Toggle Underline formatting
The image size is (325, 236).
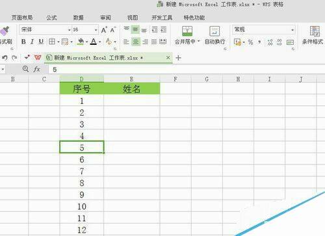tap(41, 42)
